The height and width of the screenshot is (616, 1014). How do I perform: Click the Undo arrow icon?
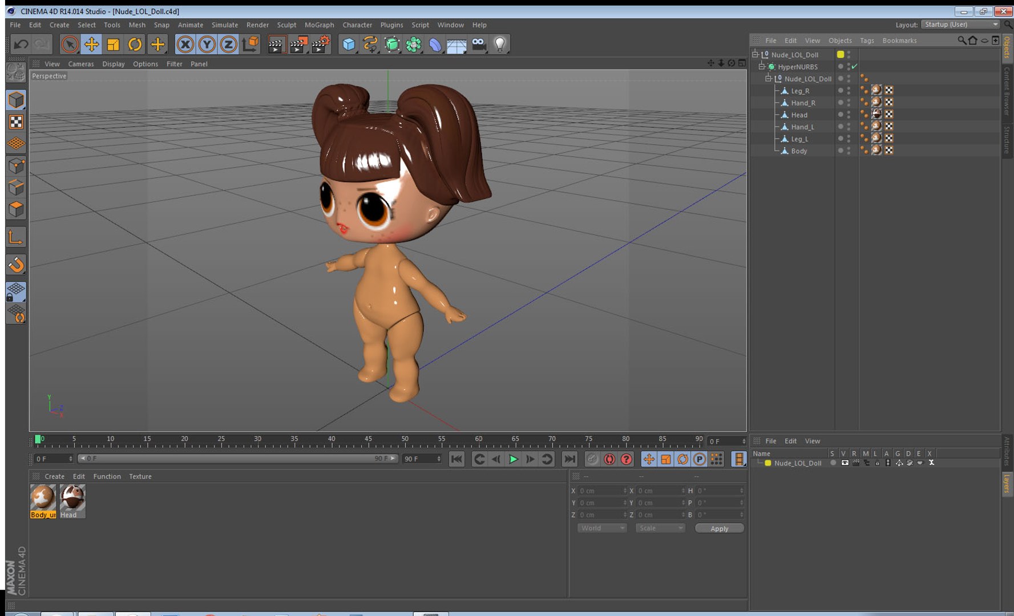(21, 44)
